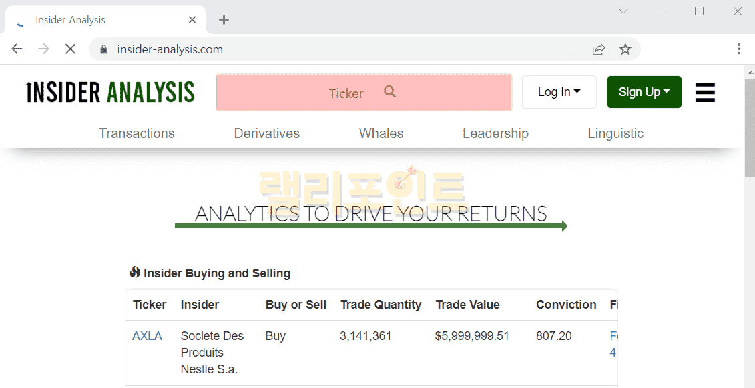Expand the Sign Up dropdown
The height and width of the screenshot is (388, 755).
[x=644, y=92]
